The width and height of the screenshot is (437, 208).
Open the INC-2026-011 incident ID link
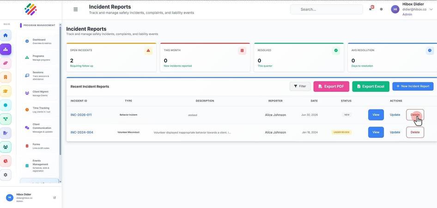(x=81, y=115)
